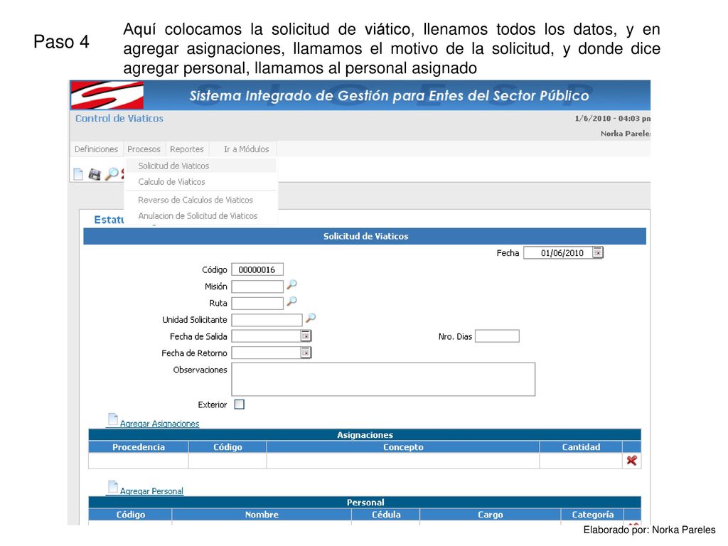
Task: Click the page icon beside Agregar Personal
Action: 113,487
